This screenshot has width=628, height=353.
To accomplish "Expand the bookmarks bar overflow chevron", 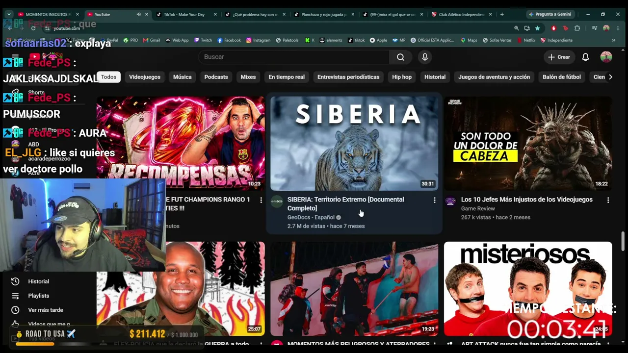I will [613, 40].
